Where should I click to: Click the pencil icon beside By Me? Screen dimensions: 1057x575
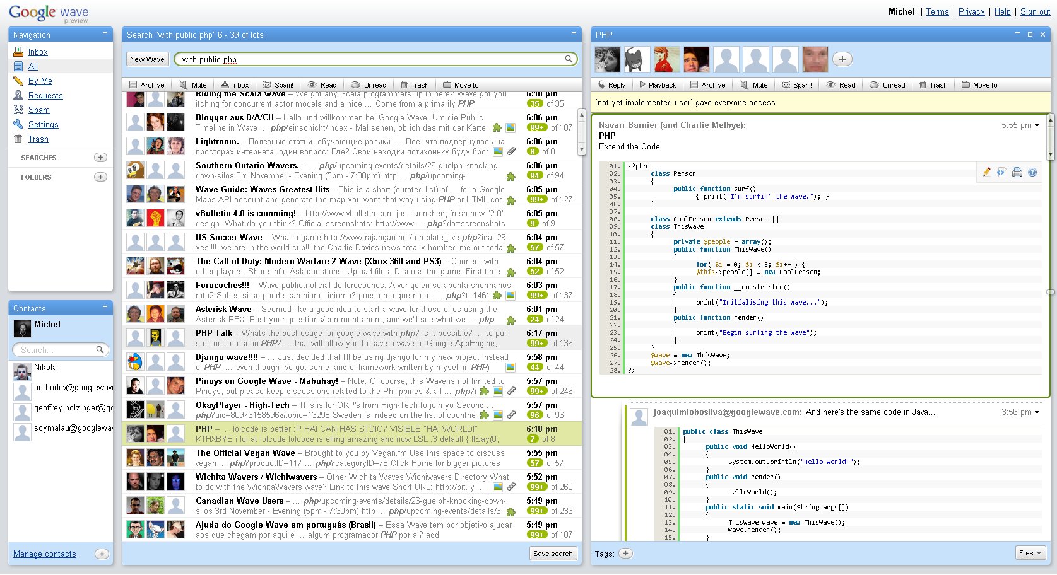pyautogui.click(x=18, y=81)
